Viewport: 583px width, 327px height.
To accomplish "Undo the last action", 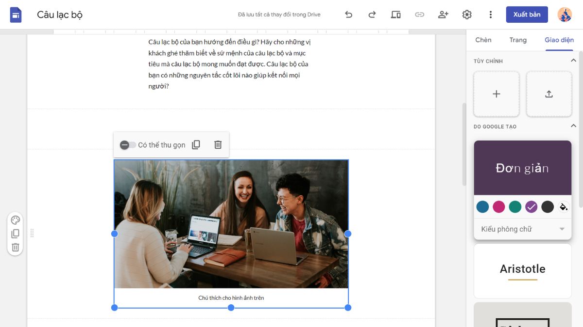I will click(348, 15).
